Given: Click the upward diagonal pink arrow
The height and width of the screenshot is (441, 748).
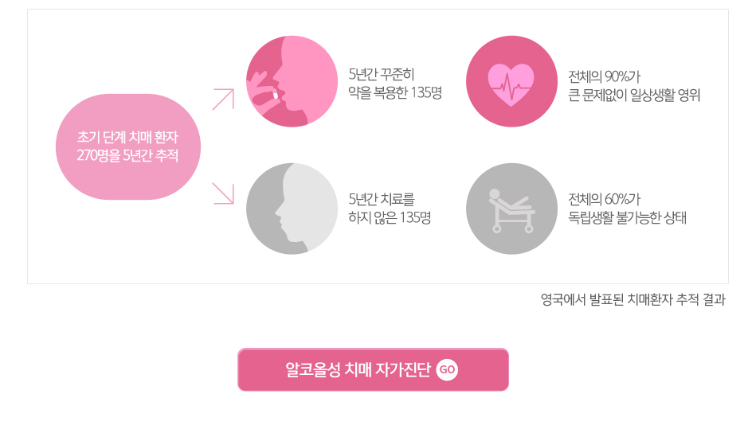Looking at the screenshot, I should (x=223, y=100).
